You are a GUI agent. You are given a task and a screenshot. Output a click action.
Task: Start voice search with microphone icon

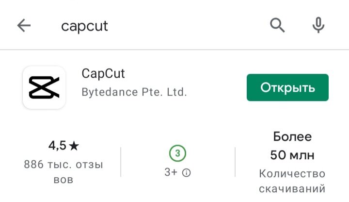318,25
